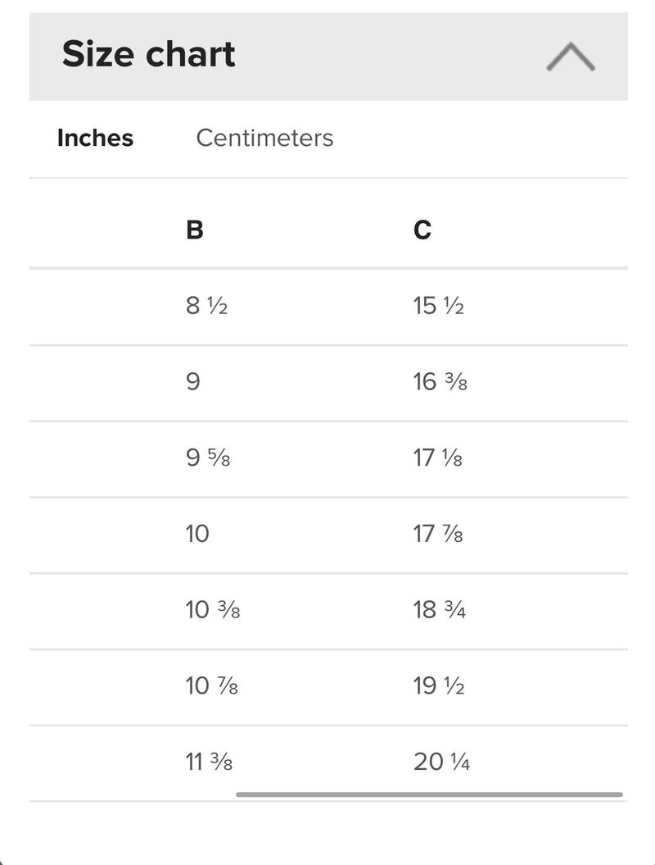Click column header C
655x865 pixels.
click(422, 230)
